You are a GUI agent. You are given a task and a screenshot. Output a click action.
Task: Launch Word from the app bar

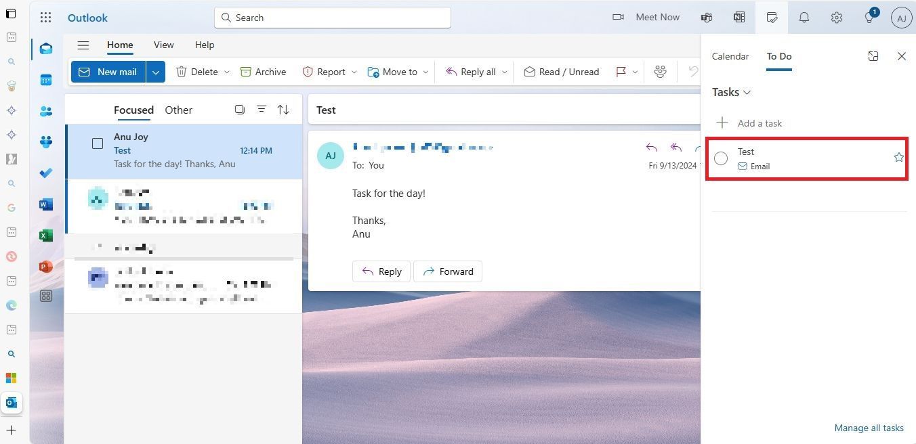(x=46, y=204)
